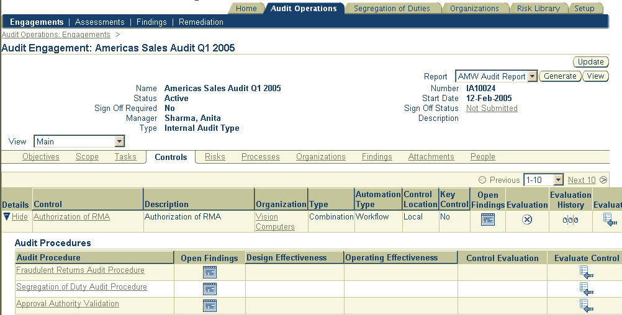This screenshot has height=315, width=622.
Task: Open the Not Submitted sign off status link
Action: click(x=492, y=108)
